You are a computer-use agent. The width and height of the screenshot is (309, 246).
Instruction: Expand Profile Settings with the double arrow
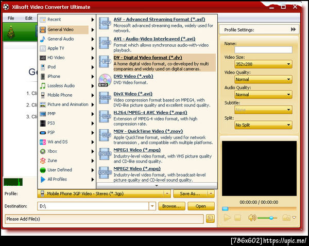coord(293,29)
